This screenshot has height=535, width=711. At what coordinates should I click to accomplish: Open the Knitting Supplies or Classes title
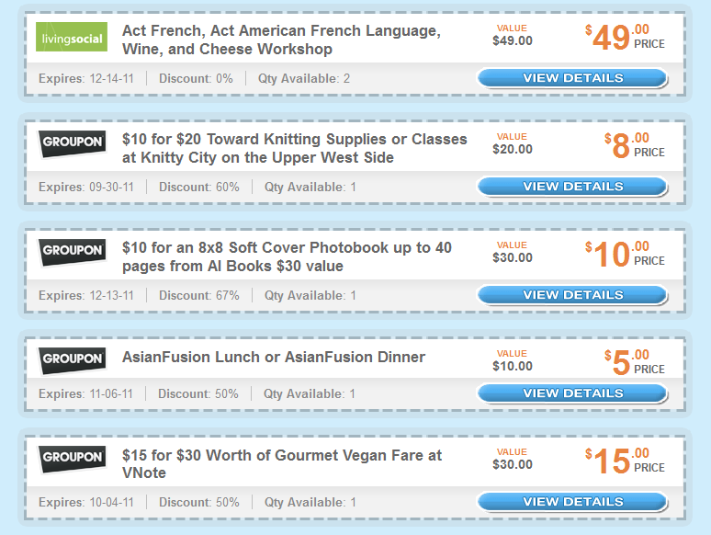tap(294, 148)
